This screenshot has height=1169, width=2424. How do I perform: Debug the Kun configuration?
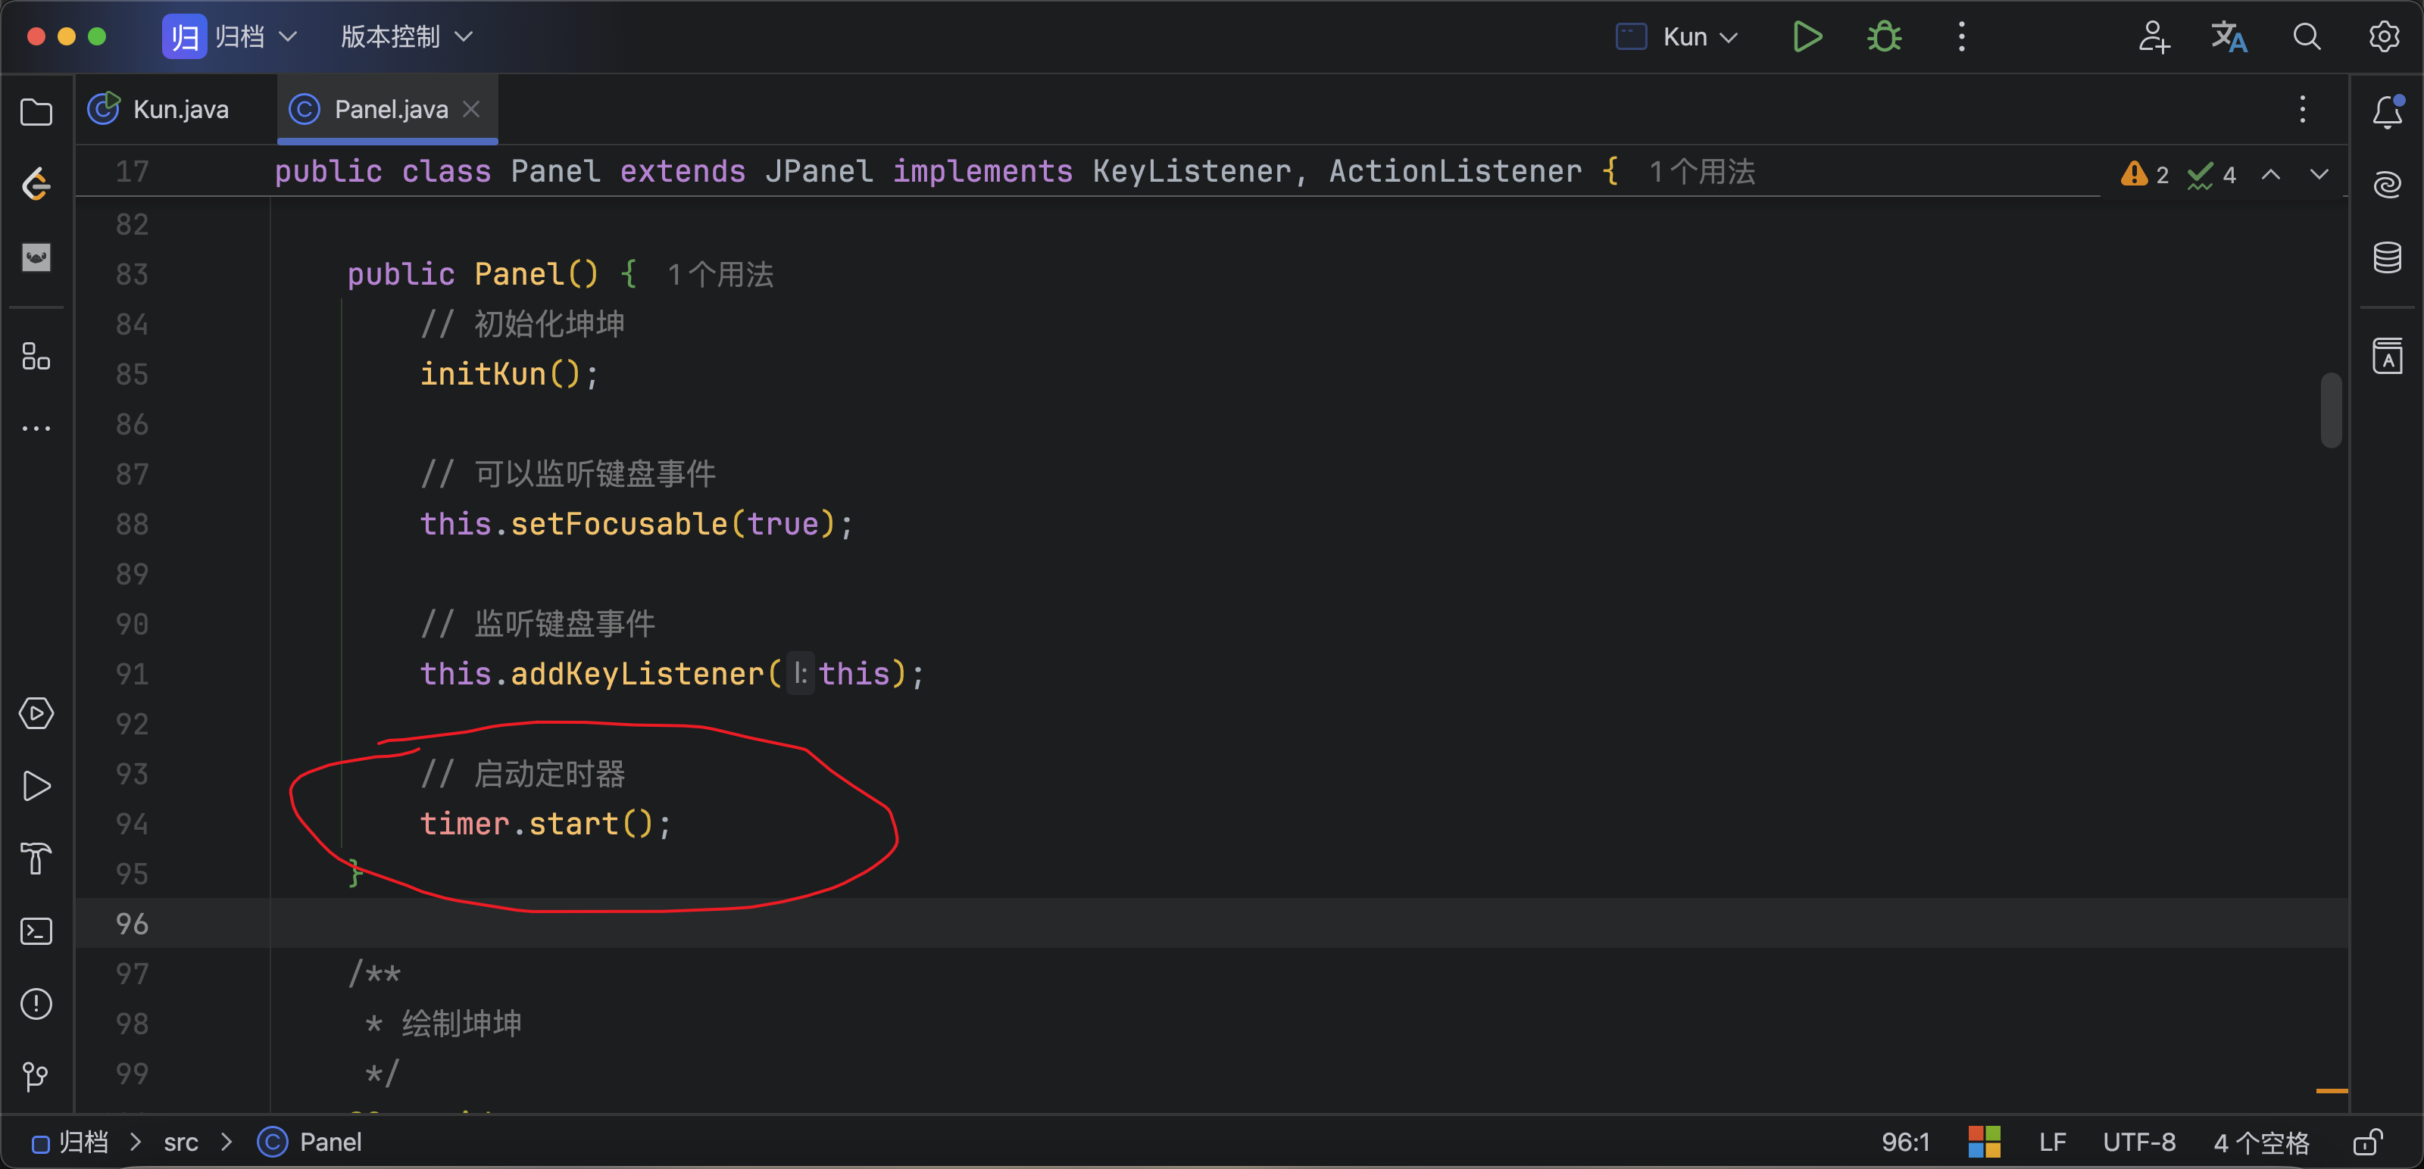pyautogui.click(x=1884, y=36)
